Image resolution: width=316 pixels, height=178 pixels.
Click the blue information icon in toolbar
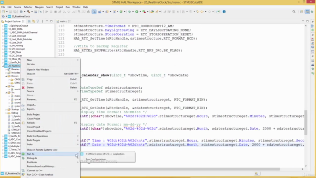224,12
